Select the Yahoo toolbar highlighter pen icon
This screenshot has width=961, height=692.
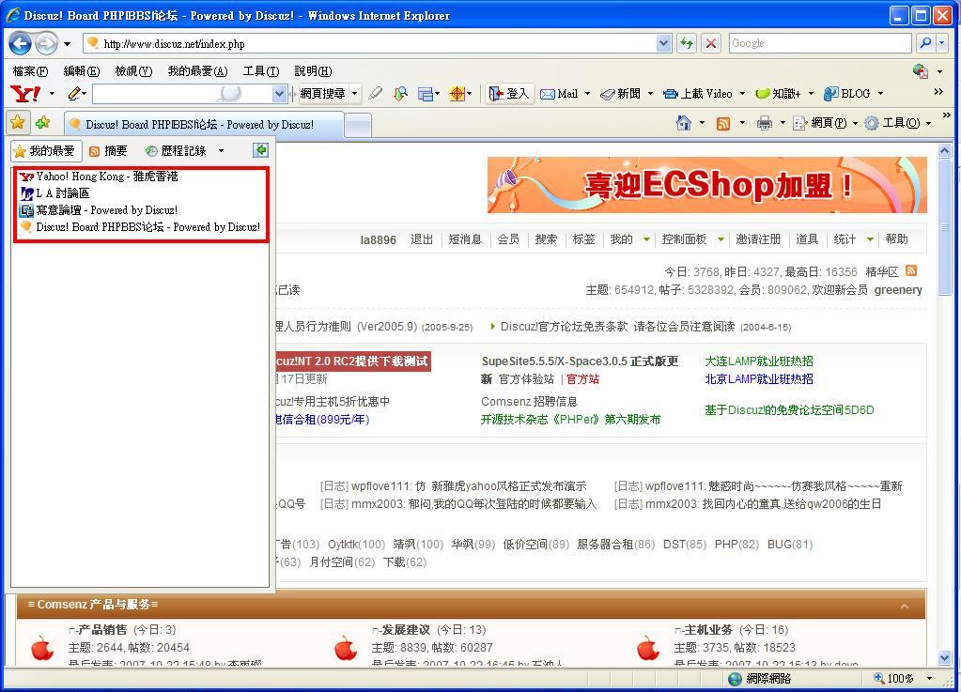(x=375, y=94)
